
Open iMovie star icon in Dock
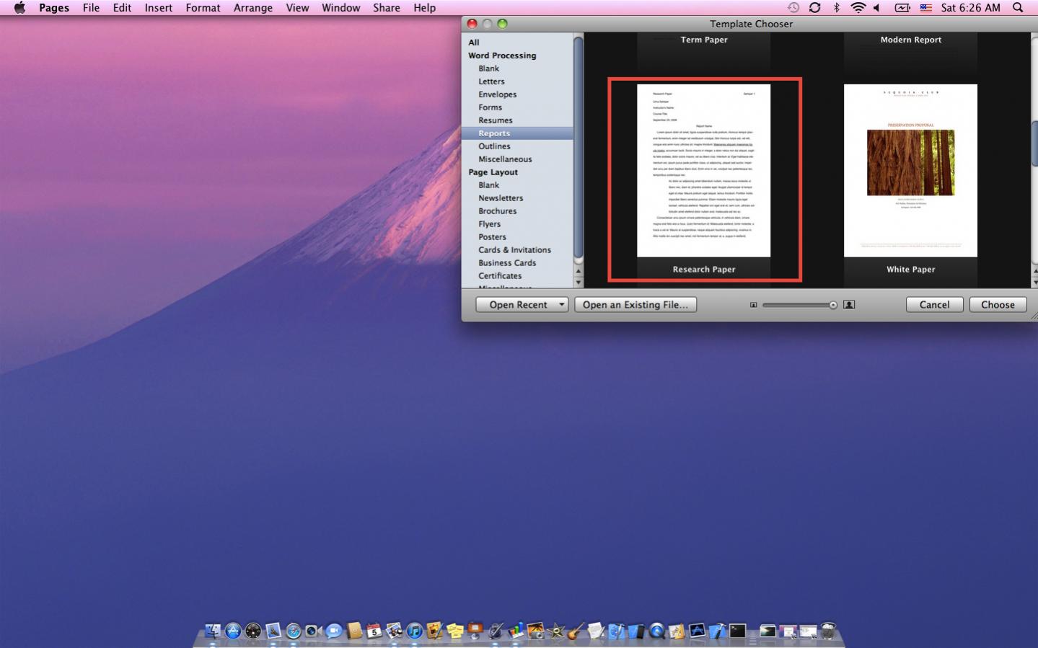point(555,631)
